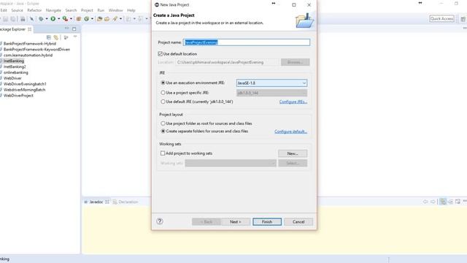Click the New... working set button
The image size is (467, 263).
tap(293, 153)
